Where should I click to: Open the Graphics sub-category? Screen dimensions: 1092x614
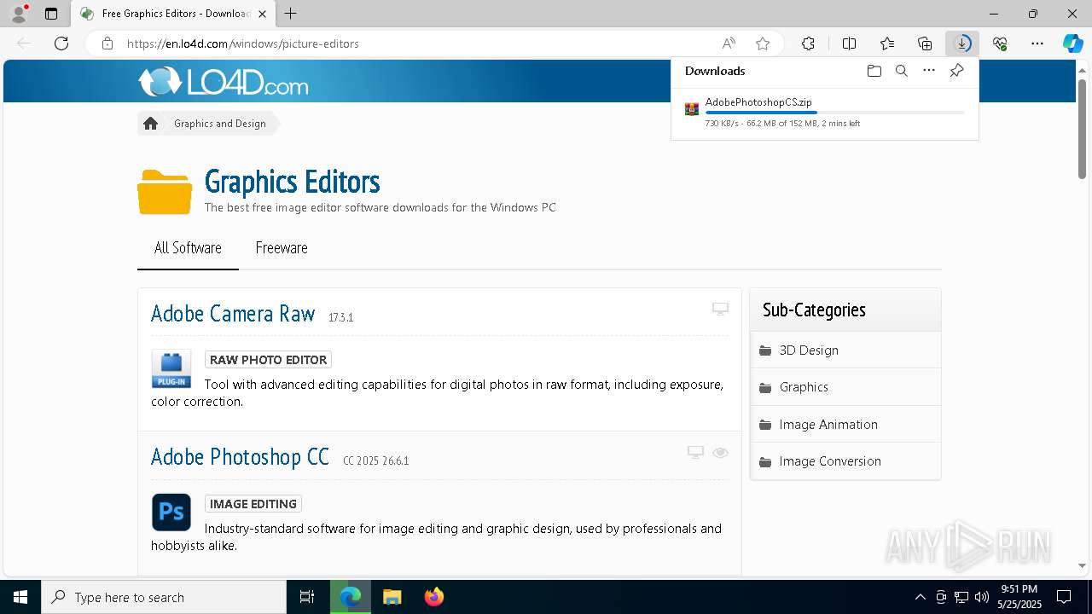[x=845, y=387]
